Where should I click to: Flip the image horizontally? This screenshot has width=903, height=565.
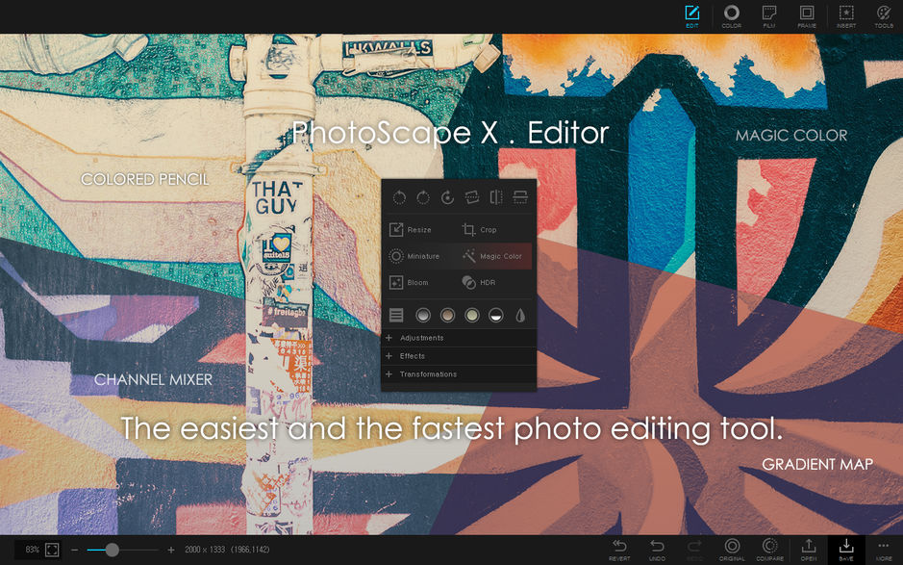coord(494,195)
